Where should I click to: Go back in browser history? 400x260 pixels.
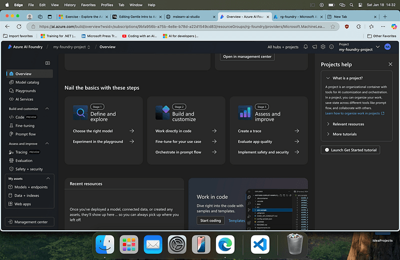tap(7, 26)
